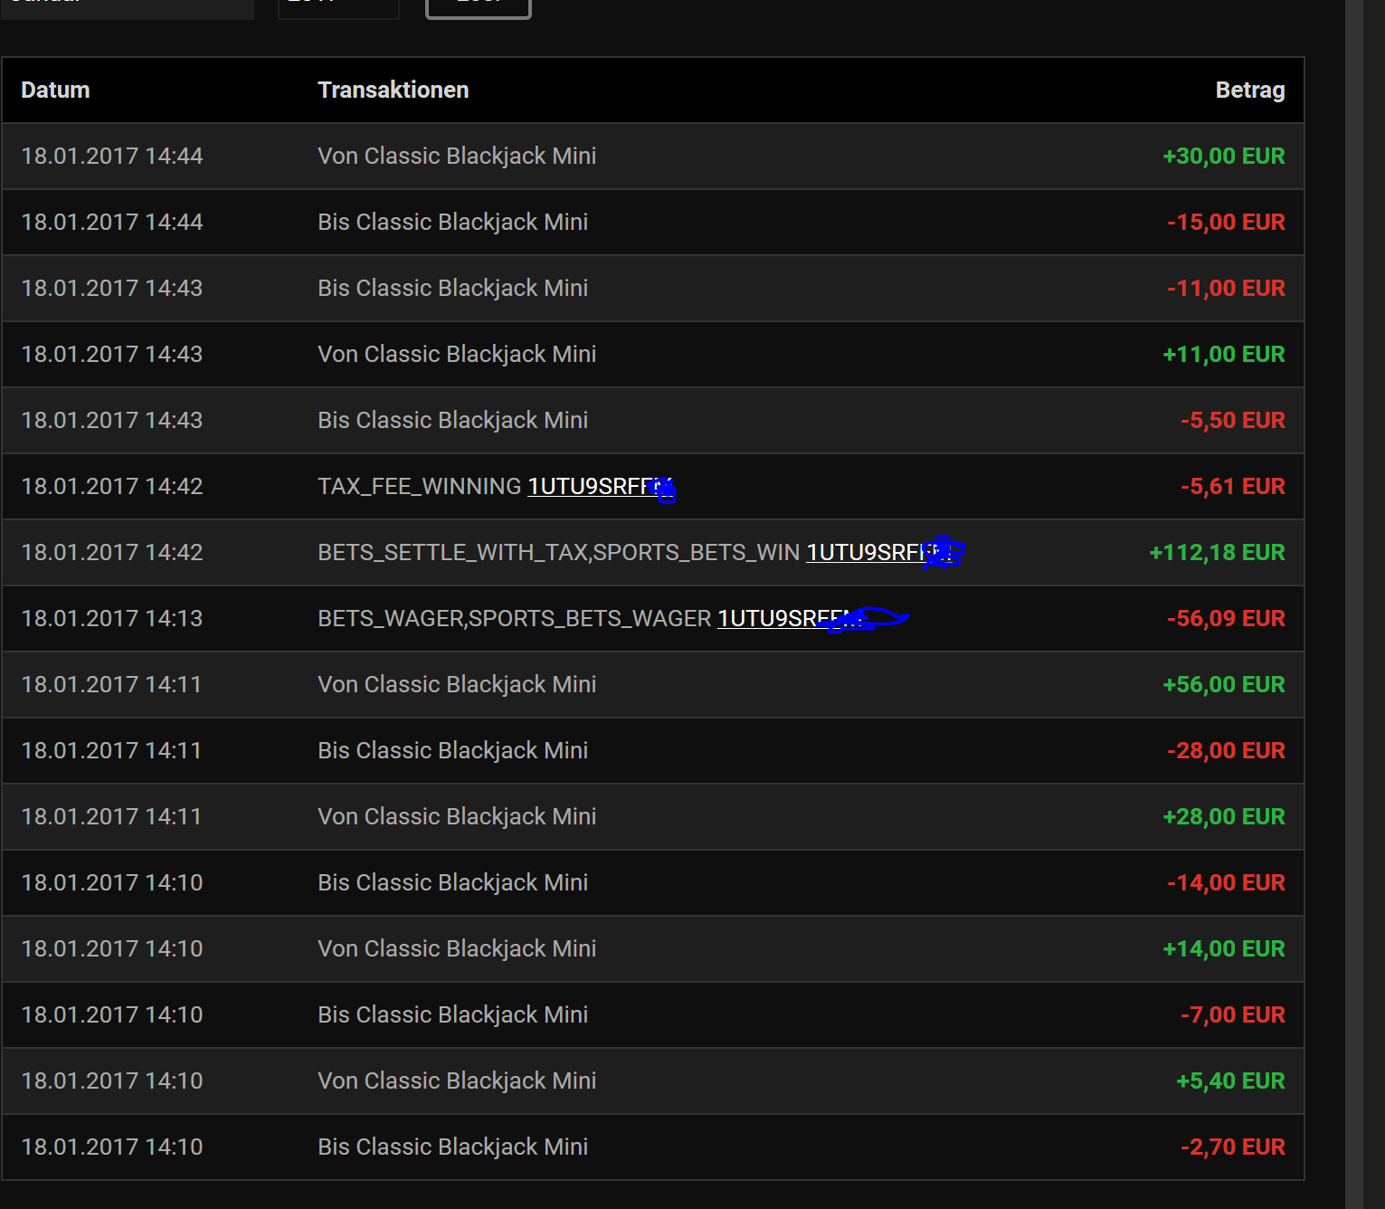Click date 18.01.2017 14:10 in +5,40 row

pos(112,1080)
